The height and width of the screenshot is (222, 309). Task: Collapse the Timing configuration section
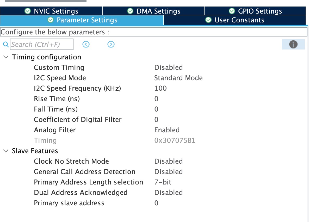click(6, 57)
